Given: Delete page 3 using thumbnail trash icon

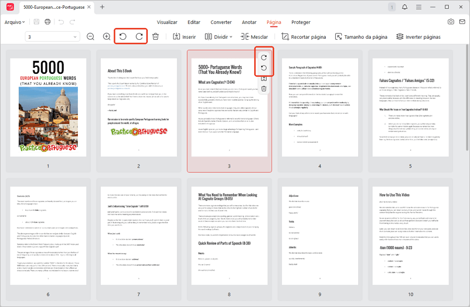Looking at the screenshot, I should (x=264, y=88).
